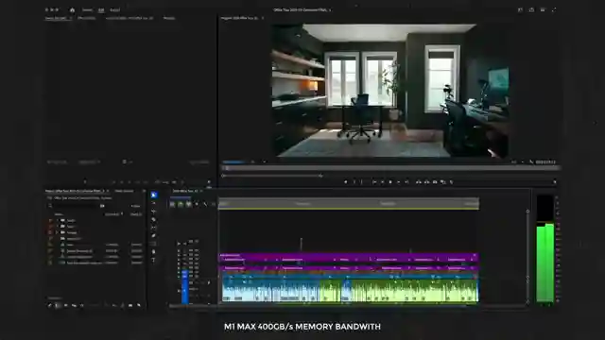This screenshot has height=340, width=605.
Task: Open Program monitor zoom level dropdown
Action: pos(258,162)
